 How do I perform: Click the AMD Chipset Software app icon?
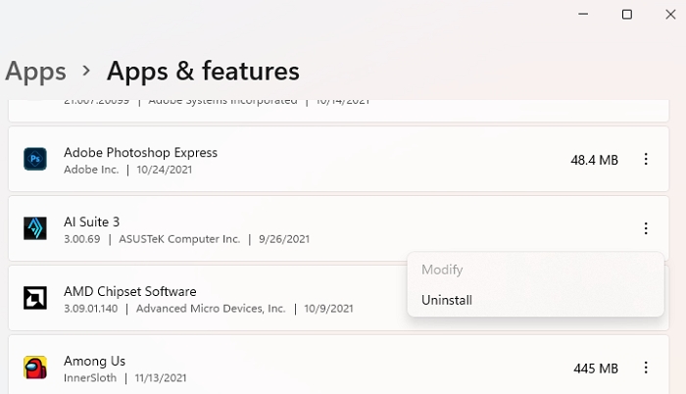point(35,298)
